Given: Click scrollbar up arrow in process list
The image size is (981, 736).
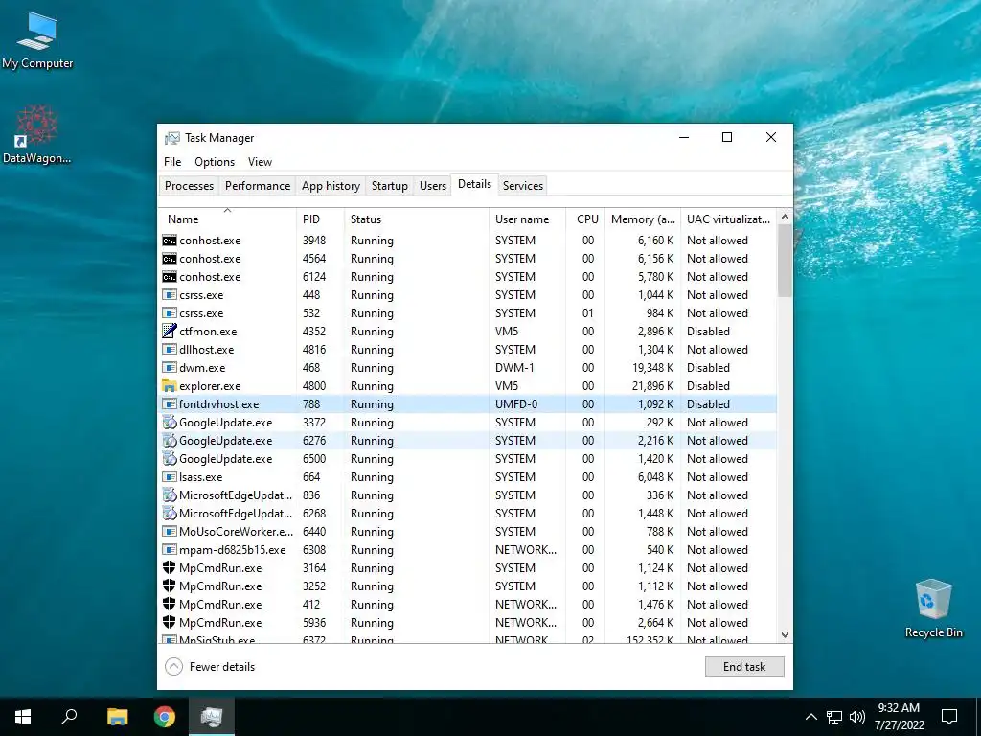Looking at the screenshot, I should tap(786, 217).
